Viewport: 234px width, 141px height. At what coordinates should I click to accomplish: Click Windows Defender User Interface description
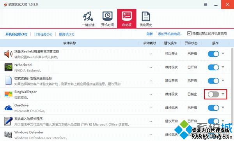click(41, 138)
